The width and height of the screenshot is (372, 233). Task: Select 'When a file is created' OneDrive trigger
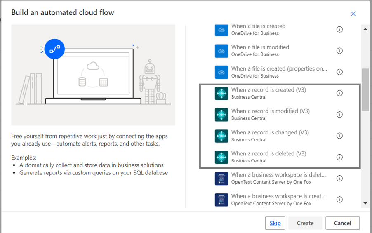pos(258,29)
